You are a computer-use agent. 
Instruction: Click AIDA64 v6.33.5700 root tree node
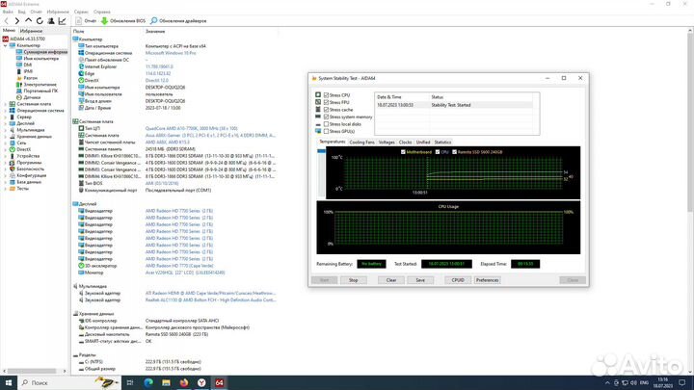27,39
